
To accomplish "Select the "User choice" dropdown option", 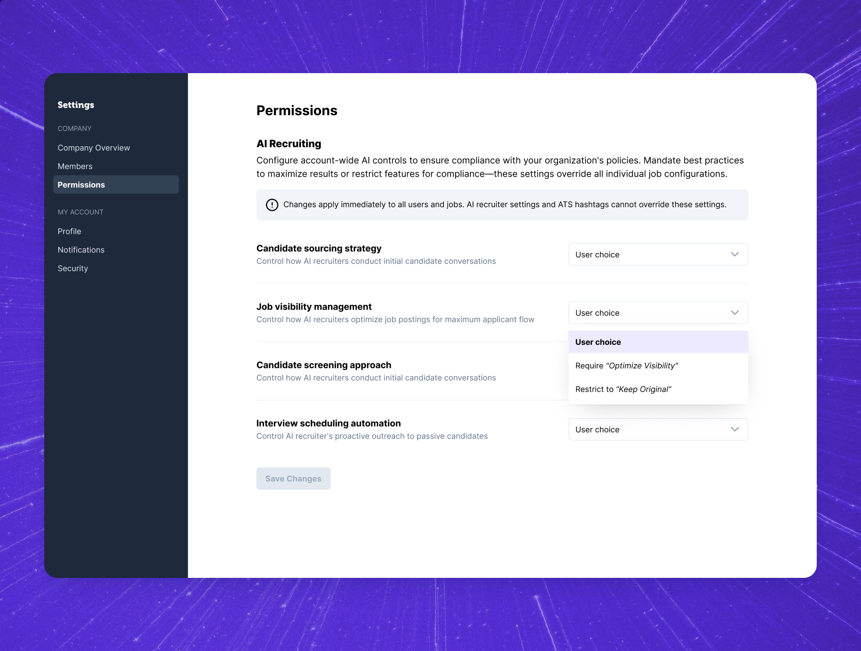I will pyautogui.click(x=657, y=342).
